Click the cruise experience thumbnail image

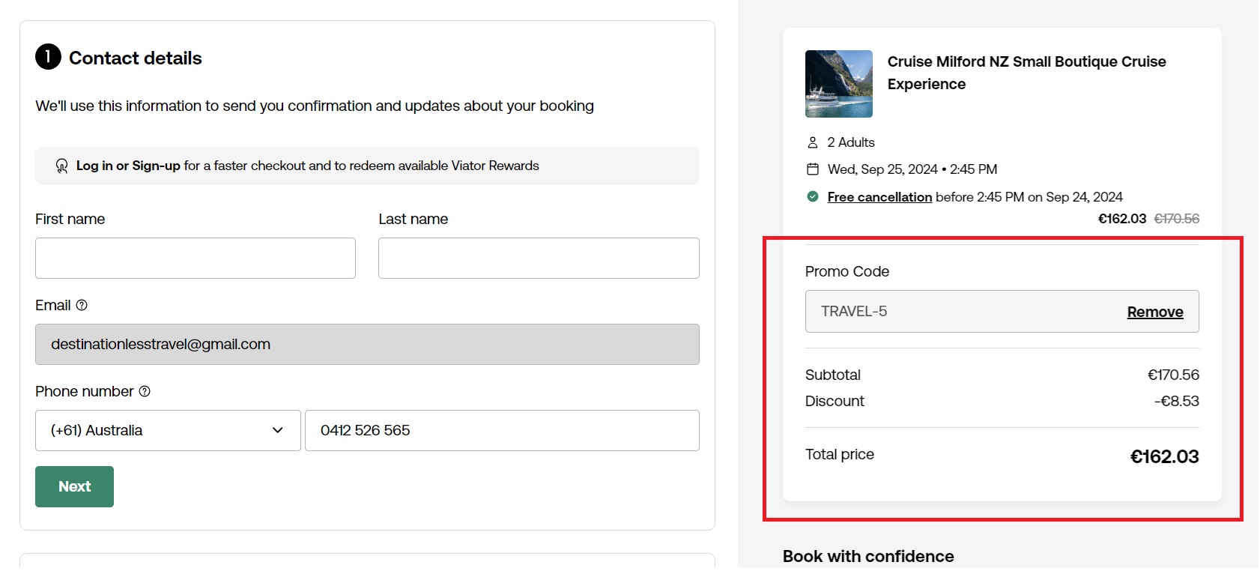click(838, 83)
